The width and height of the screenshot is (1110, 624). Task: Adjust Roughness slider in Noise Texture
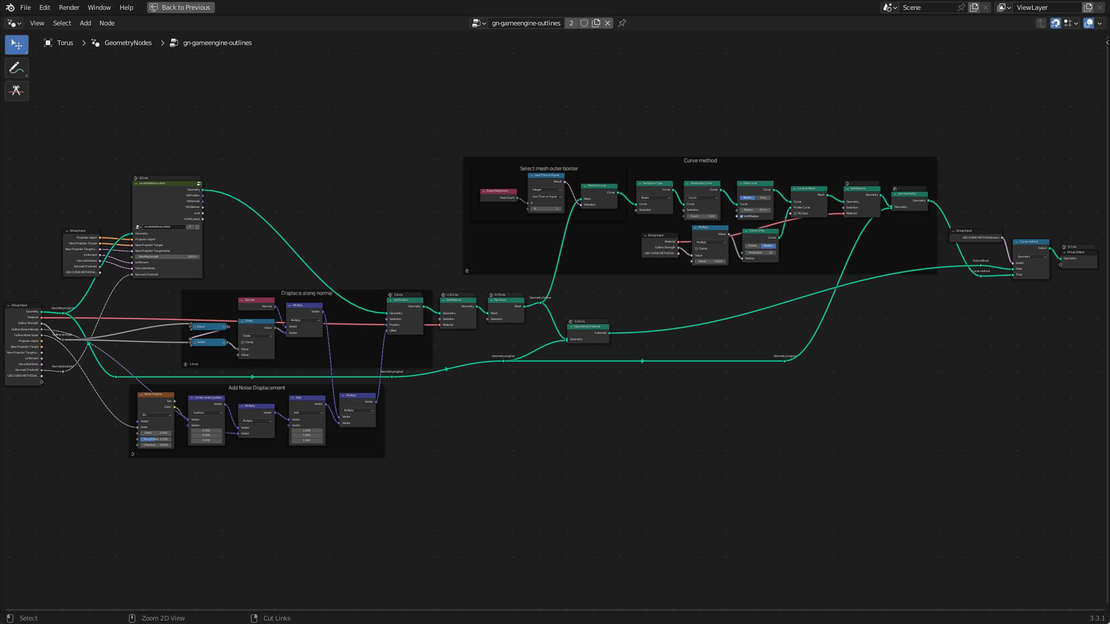[x=156, y=439]
